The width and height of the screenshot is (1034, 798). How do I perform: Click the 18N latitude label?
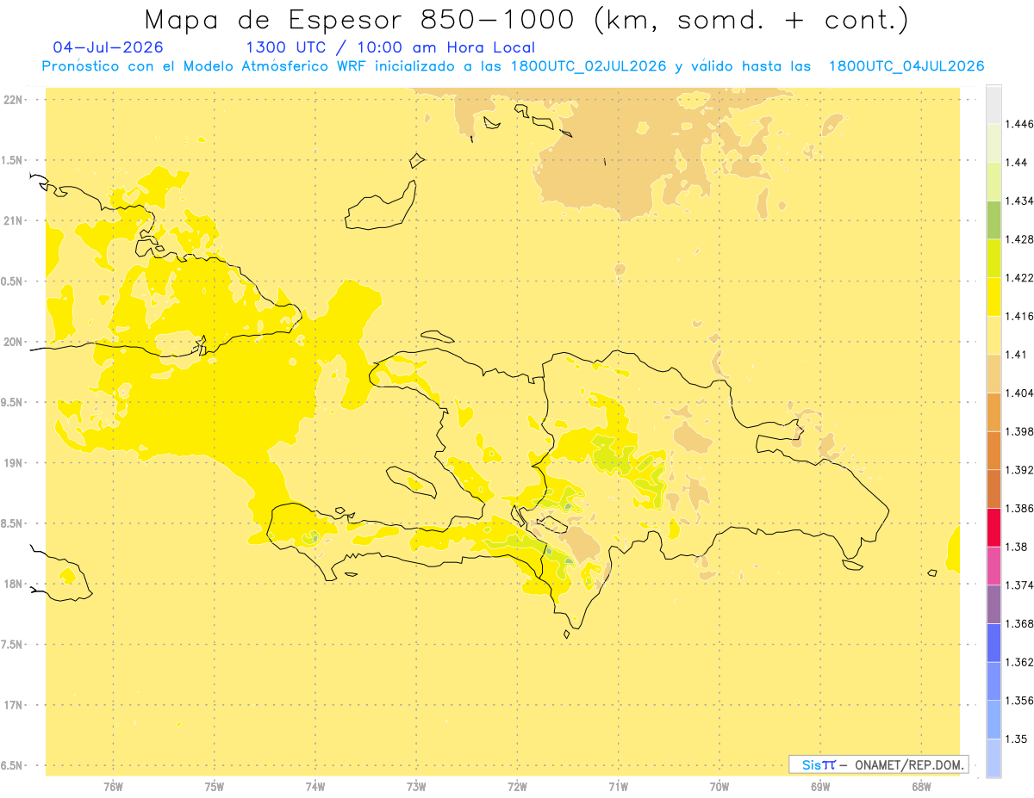tap(14, 584)
